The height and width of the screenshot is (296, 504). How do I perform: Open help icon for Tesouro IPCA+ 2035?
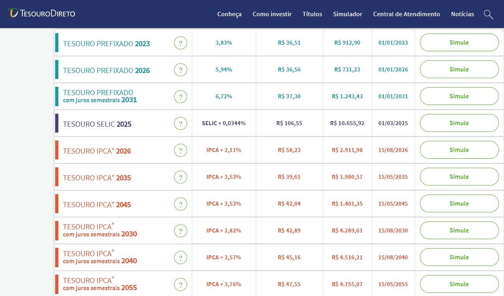(181, 177)
